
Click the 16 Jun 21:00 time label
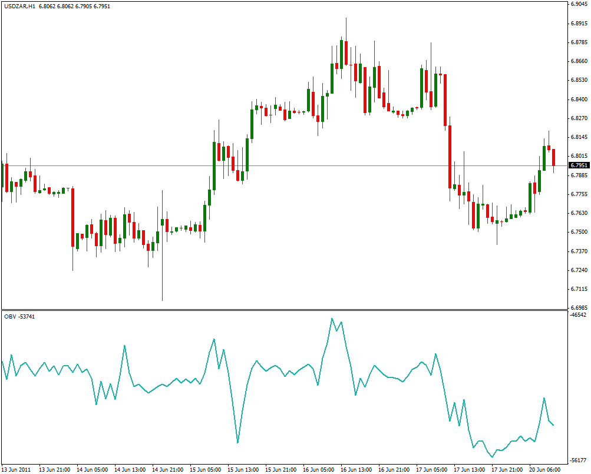[x=394, y=469]
